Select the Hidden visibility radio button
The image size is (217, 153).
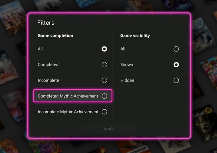tap(176, 80)
